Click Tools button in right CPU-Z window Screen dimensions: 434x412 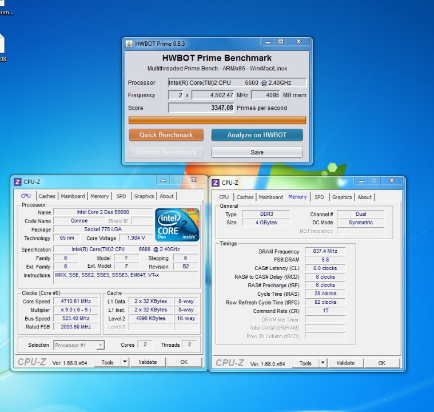(305, 363)
